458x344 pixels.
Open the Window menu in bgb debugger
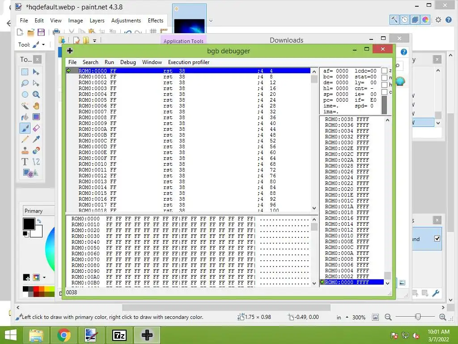(x=152, y=62)
